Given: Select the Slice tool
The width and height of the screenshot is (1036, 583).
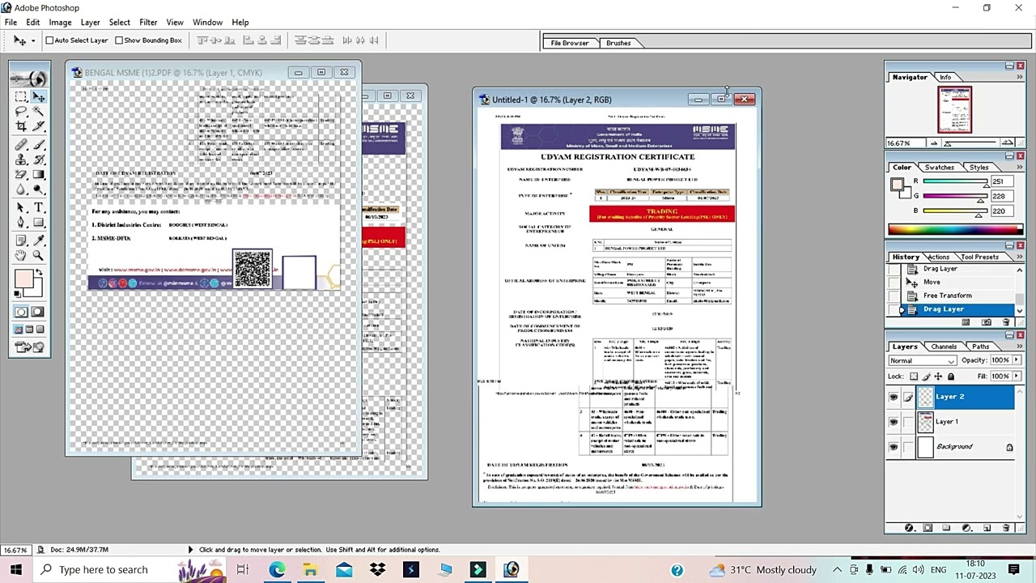Looking at the screenshot, I should tap(38, 126).
